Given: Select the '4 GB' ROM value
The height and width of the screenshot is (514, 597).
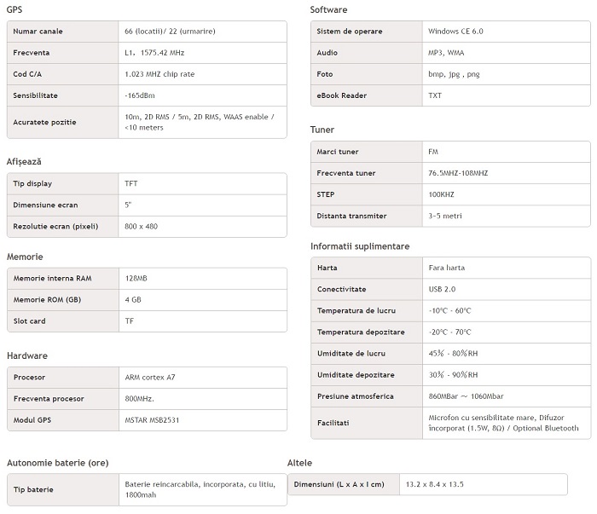Looking at the screenshot, I should (134, 299).
